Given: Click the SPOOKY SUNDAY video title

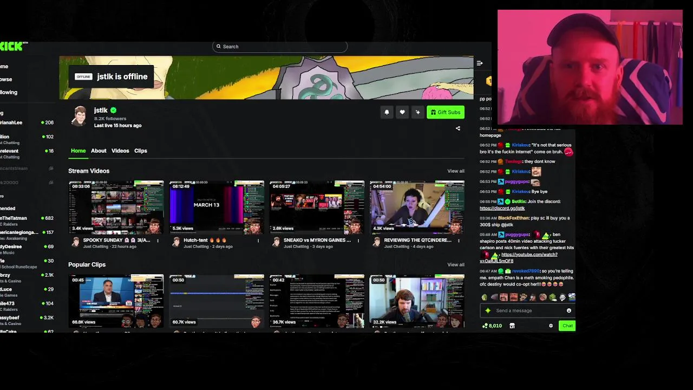Looking at the screenshot, I should pos(116,240).
